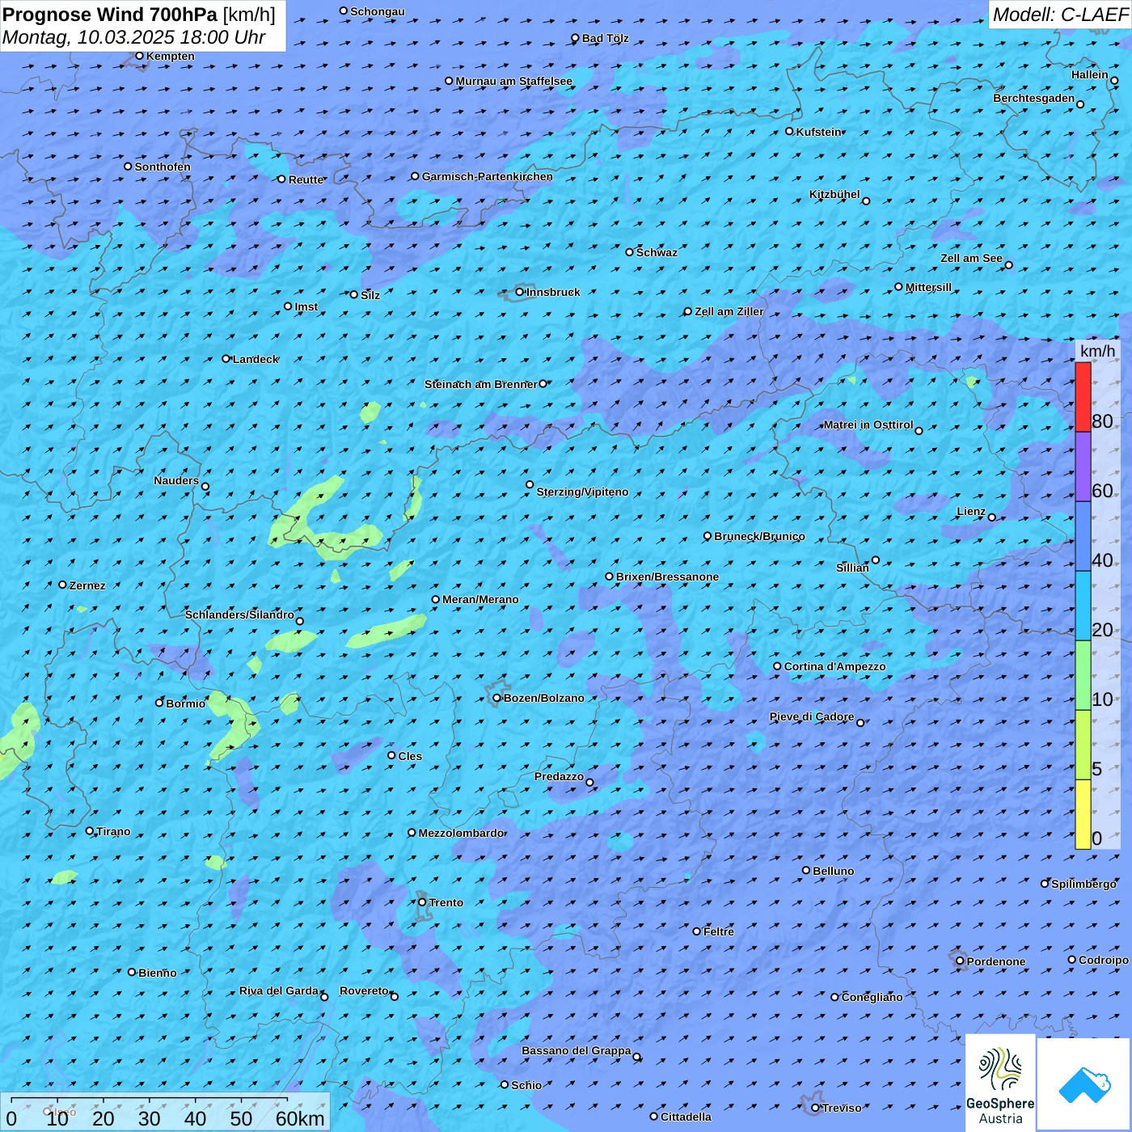Viewport: 1132px width, 1132px height.
Task: Click the purple 60 km/h legend color
Action: pos(1083,467)
